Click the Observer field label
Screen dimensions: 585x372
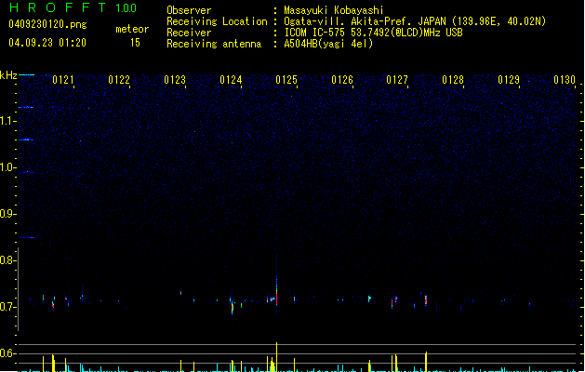tap(189, 10)
